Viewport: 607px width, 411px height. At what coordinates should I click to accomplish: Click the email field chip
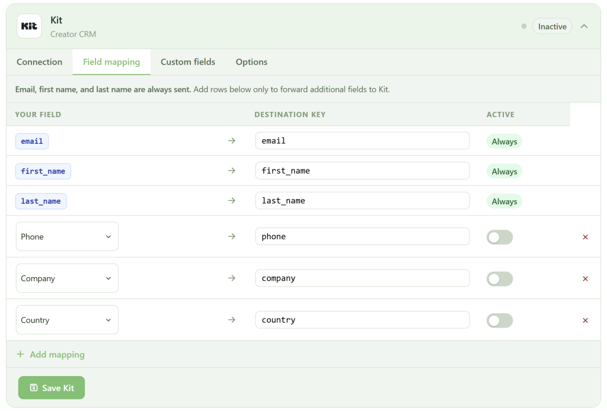tap(32, 141)
